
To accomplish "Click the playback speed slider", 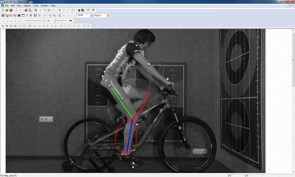I will (x=60, y=21).
